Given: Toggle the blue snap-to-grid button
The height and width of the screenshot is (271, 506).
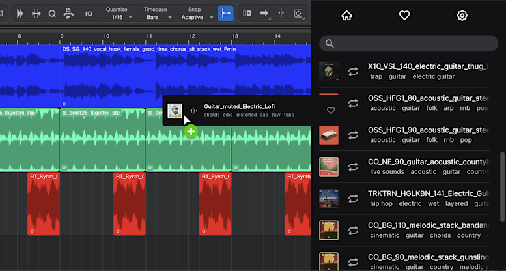Looking at the screenshot, I should (x=225, y=13).
